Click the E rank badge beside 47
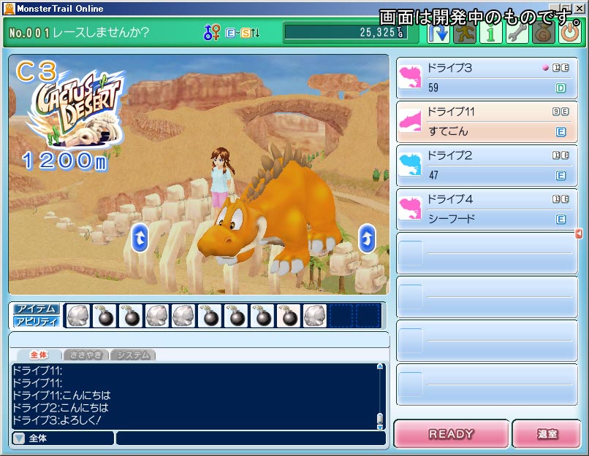This screenshot has height=456, width=589. [x=560, y=176]
